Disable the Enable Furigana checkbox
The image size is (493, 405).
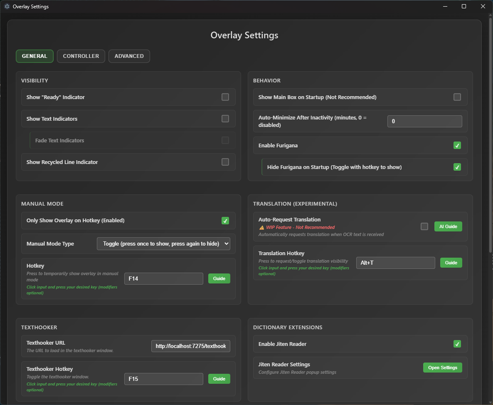457,146
